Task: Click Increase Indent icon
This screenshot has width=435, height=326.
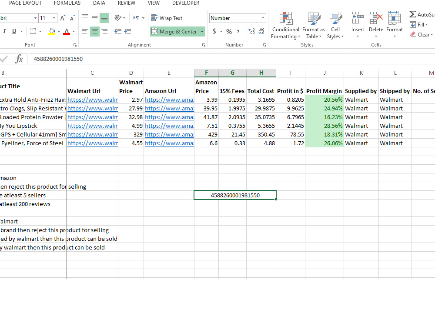Action: (x=127, y=31)
